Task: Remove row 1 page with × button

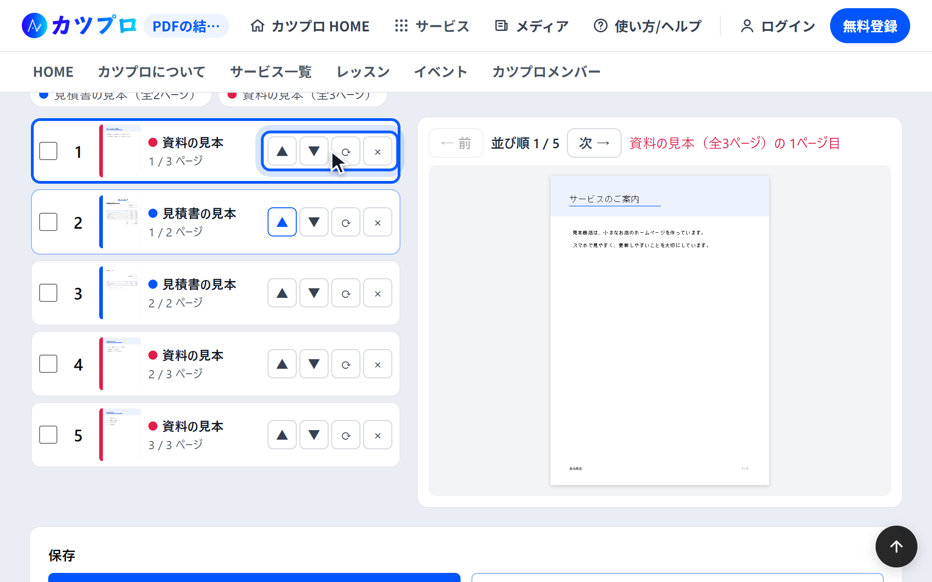Action: click(x=378, y=151)
